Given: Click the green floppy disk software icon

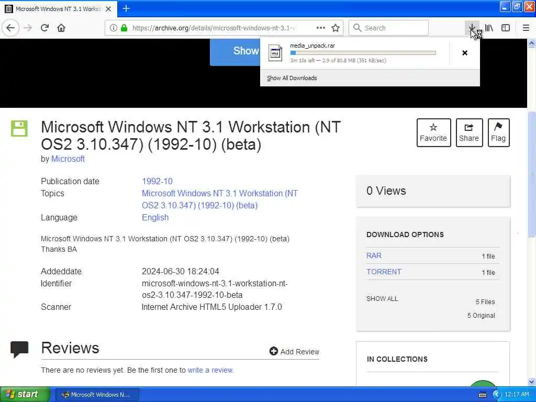Looking at the screenshot, I should (19, 128).
